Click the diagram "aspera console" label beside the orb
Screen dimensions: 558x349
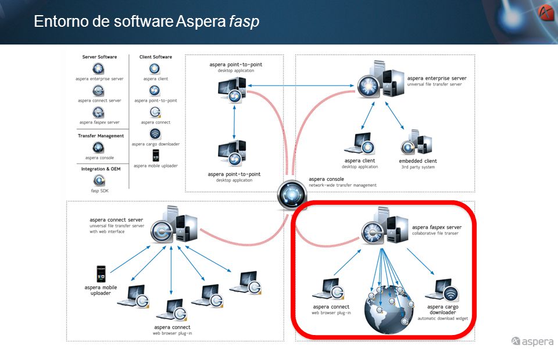pyautogui.click(x=326, y=179)
